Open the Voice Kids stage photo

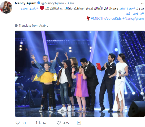pyautogui.click(x=80, y=74)
